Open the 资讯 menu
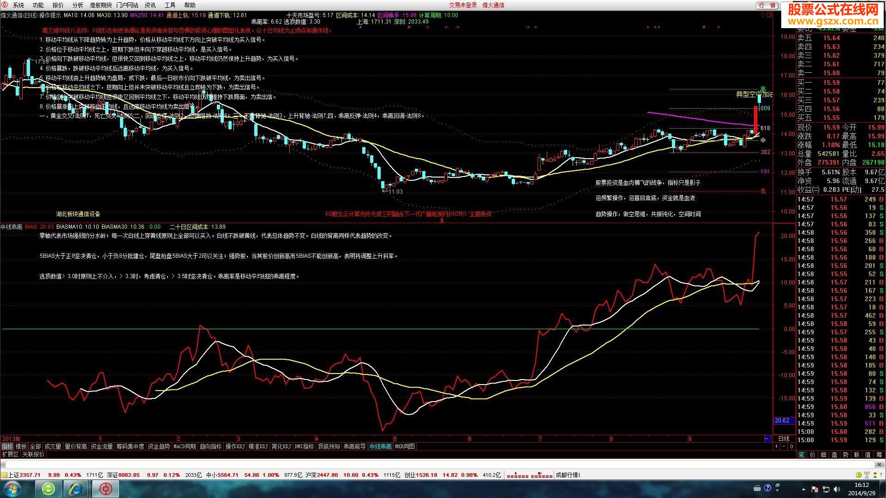886x498 pixels. click(150, 5)
